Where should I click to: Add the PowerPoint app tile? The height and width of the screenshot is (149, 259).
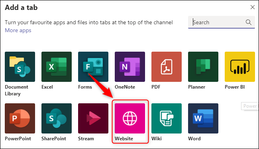coord(20,118)
